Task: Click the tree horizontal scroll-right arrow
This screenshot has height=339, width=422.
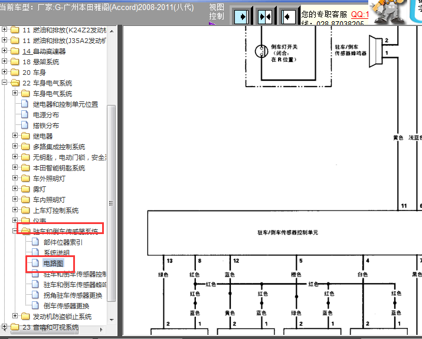Action: tap(101, 330)
